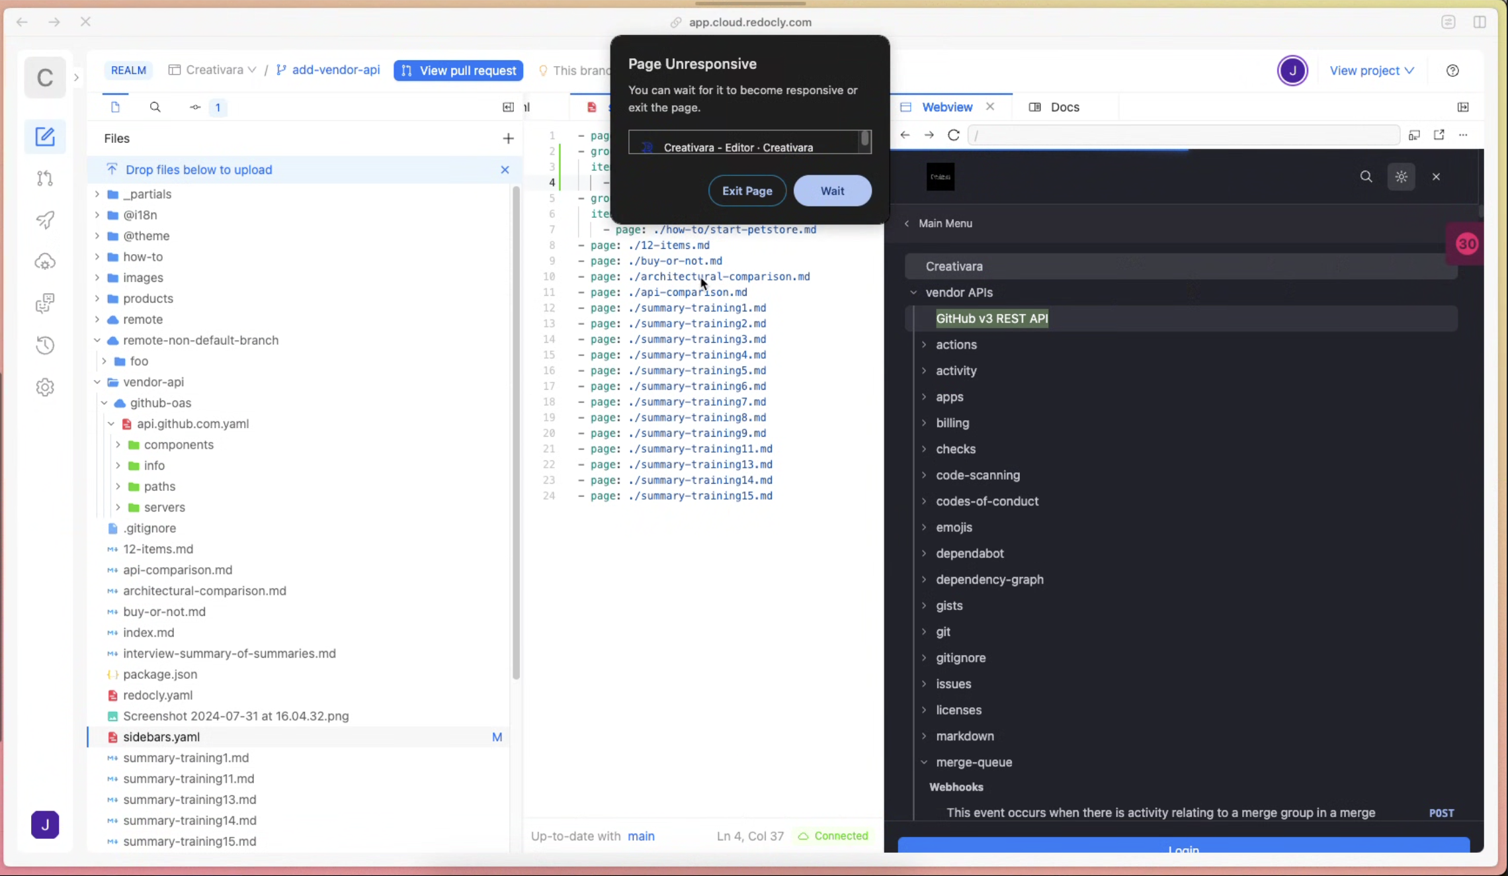Screen dimensions: 1508x876
Task: Expand the components folder
Action: coord(118,445)
